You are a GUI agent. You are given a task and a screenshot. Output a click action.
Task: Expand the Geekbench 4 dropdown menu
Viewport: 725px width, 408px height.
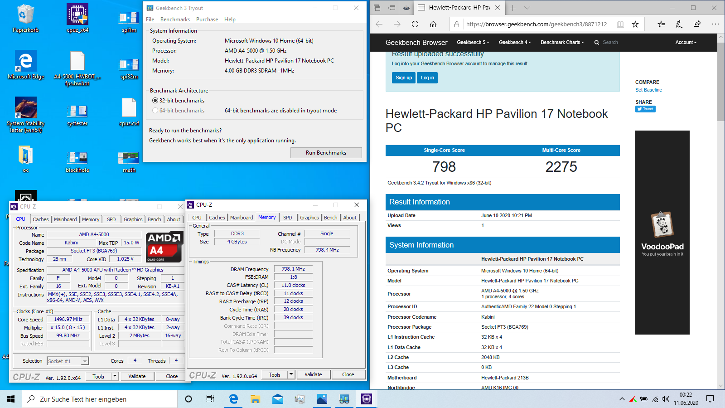click(x=514, y=42)
